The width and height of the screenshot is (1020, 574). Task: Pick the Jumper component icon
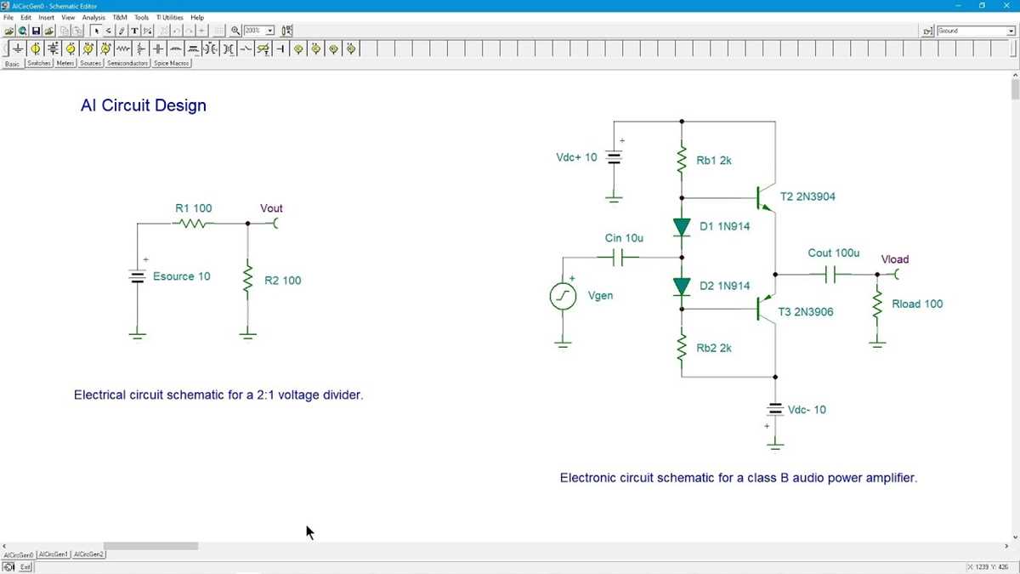tap(280, 48)
